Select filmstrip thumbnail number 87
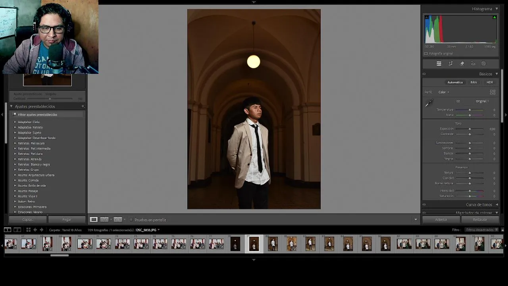This screenshot has width=508, height=286. pyautogui.click(x=404, y=243)
